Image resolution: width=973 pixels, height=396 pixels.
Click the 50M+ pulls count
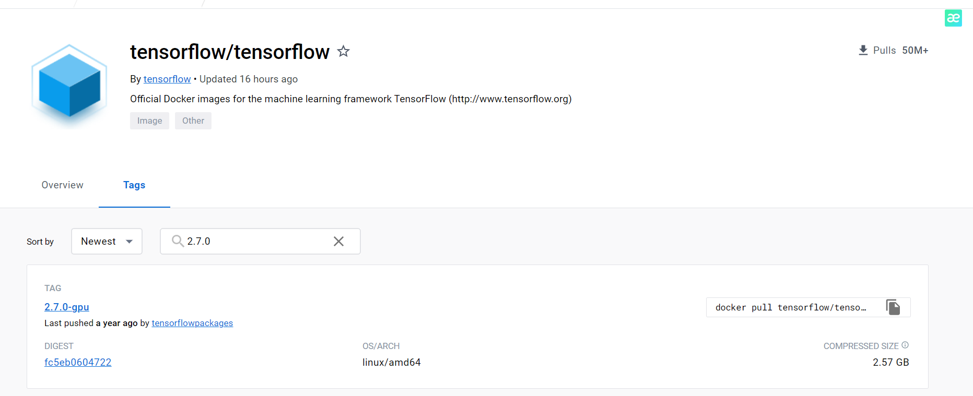[915, 50]
